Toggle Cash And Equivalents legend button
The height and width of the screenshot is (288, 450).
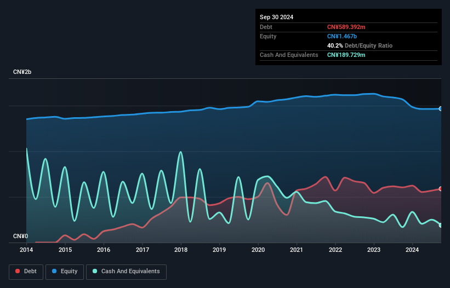click(126, 272)
